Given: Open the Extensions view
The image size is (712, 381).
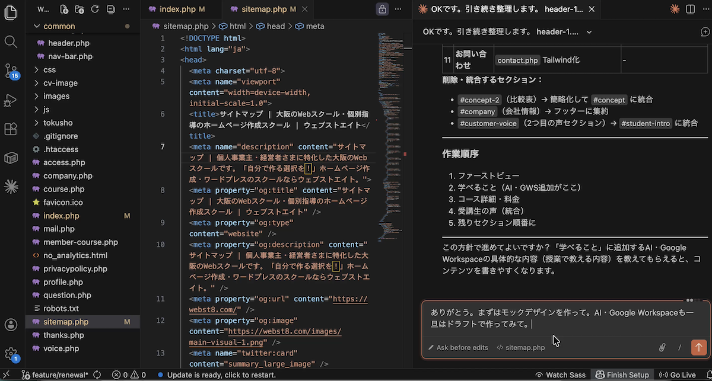Looking at the screenshot, I should tap(11, 129).
